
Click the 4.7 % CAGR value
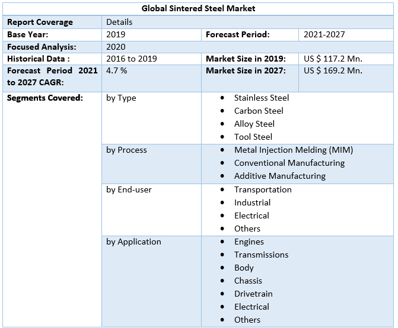[117, 70]
